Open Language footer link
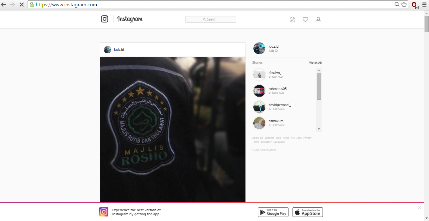Image resolution: width=429 pixels, height=221 pixels. [279, 142]
